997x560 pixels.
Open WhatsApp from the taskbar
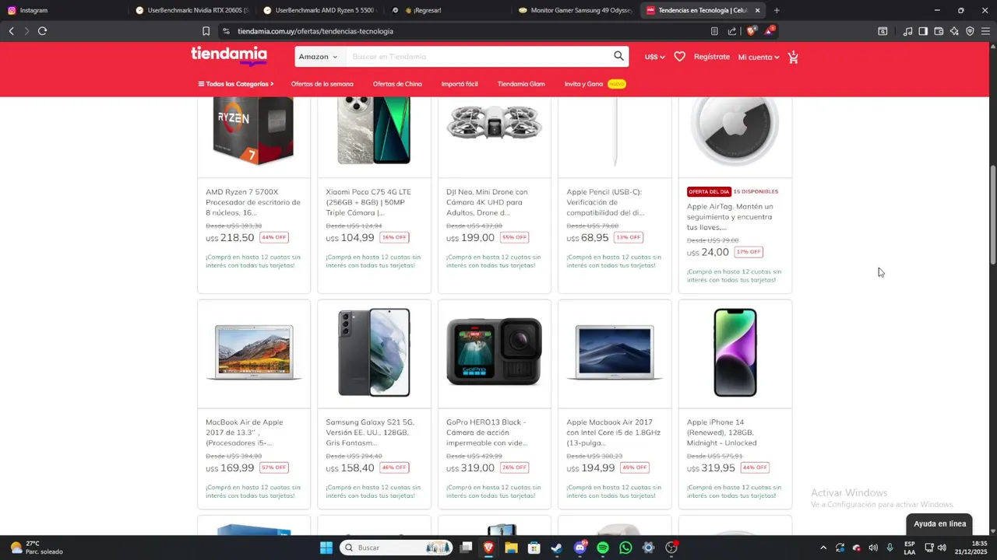(625, 548)
